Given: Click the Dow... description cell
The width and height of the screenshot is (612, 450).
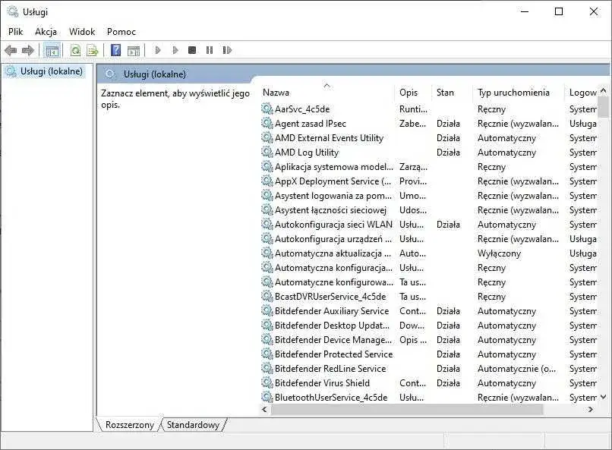Looking at the screenshot, I should pyautogui.click(x=412, y=326).
